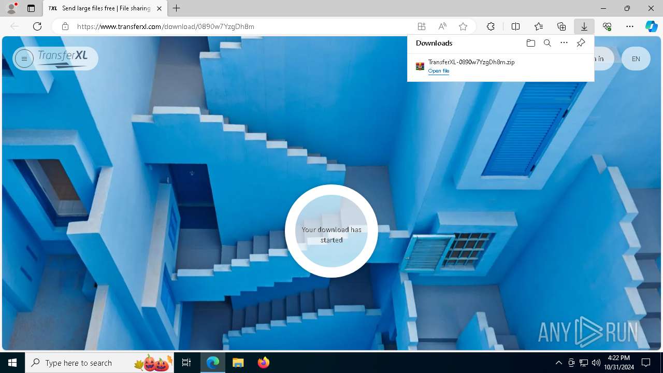Viewport: 663px width, 373px height.
Task: Click the zip file archive icon
Action: point(420,66)
